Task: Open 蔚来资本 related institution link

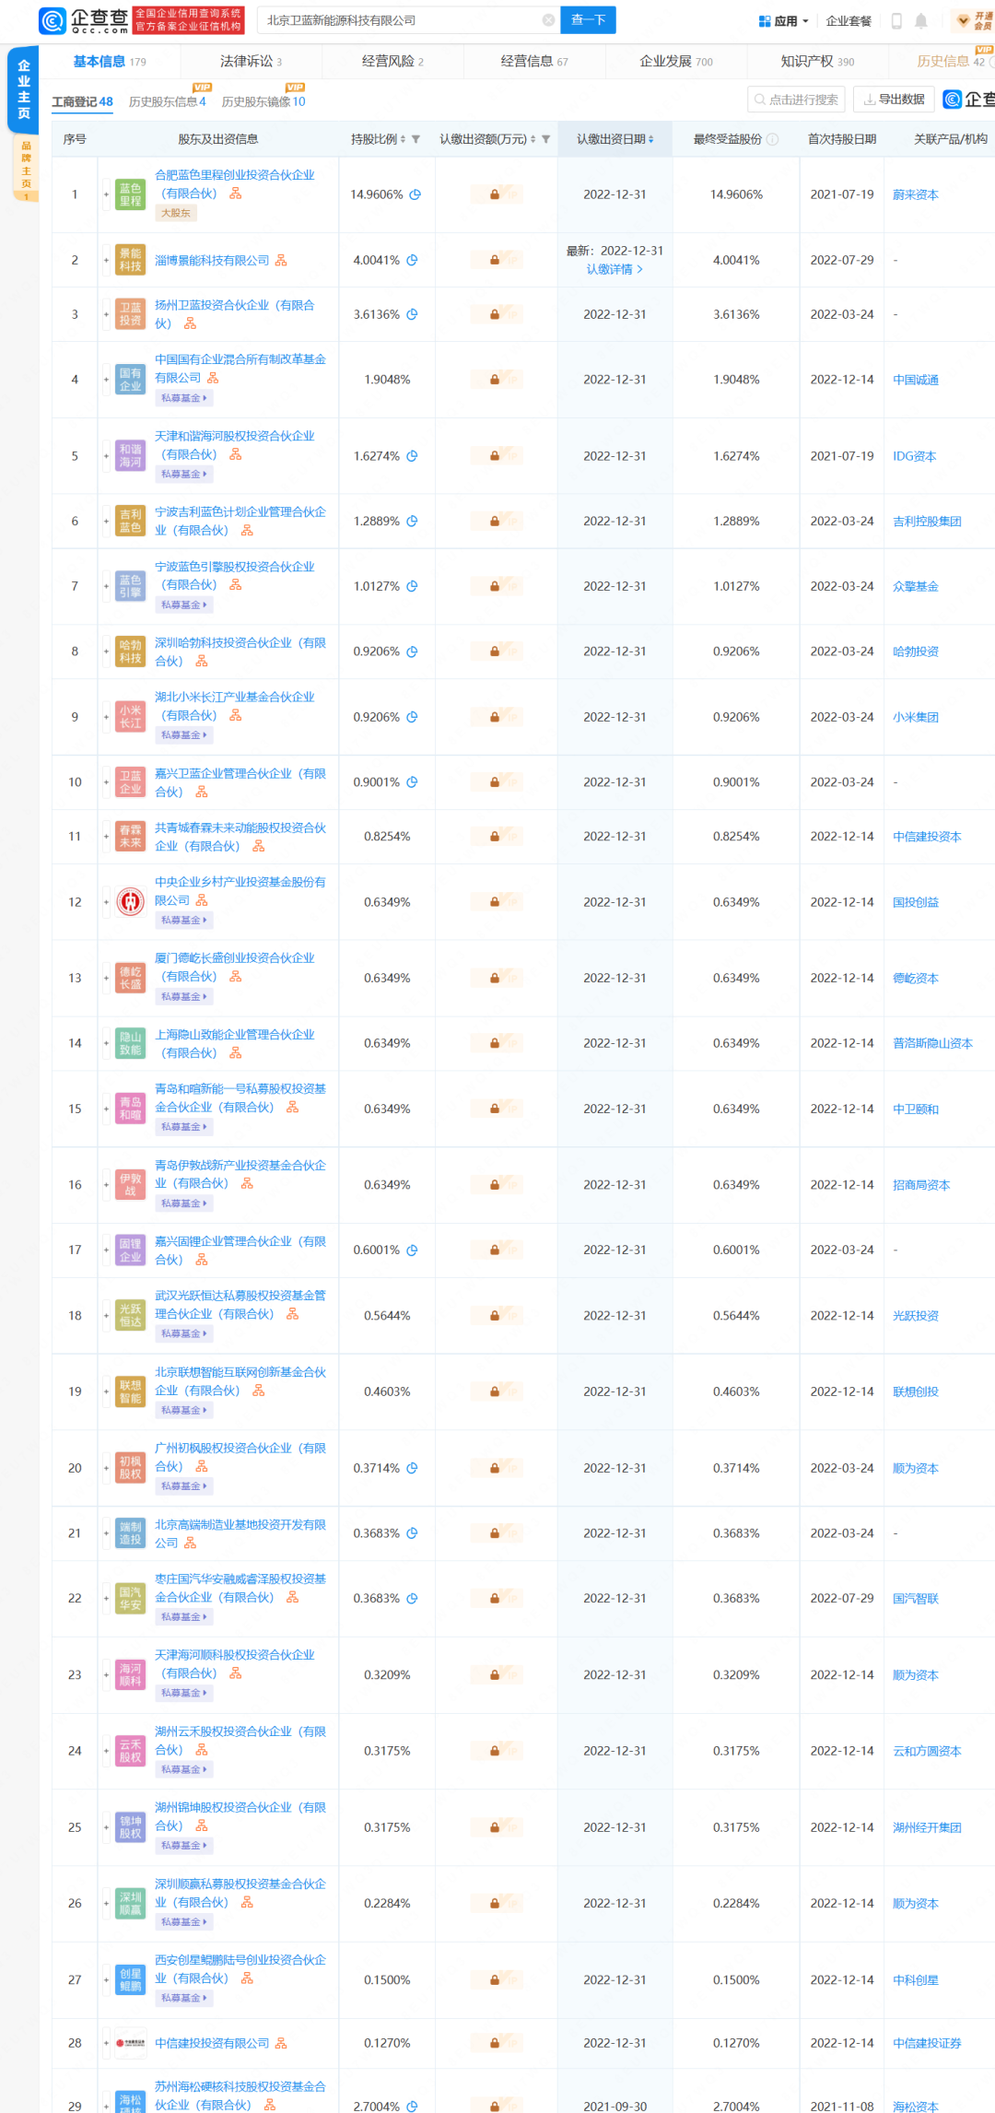Action: [x=916, y=195]
